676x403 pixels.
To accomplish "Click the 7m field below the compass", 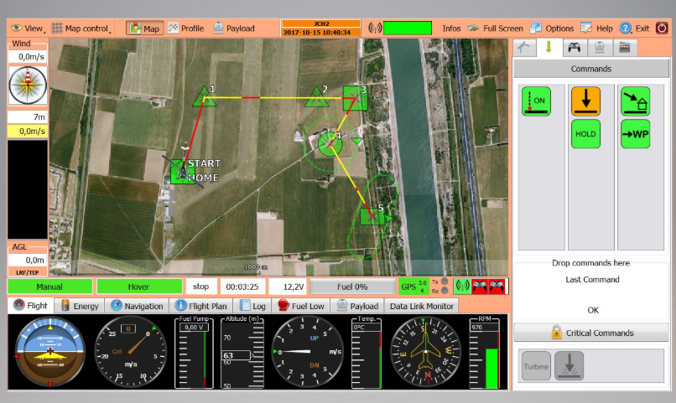I will coord(28,116).
